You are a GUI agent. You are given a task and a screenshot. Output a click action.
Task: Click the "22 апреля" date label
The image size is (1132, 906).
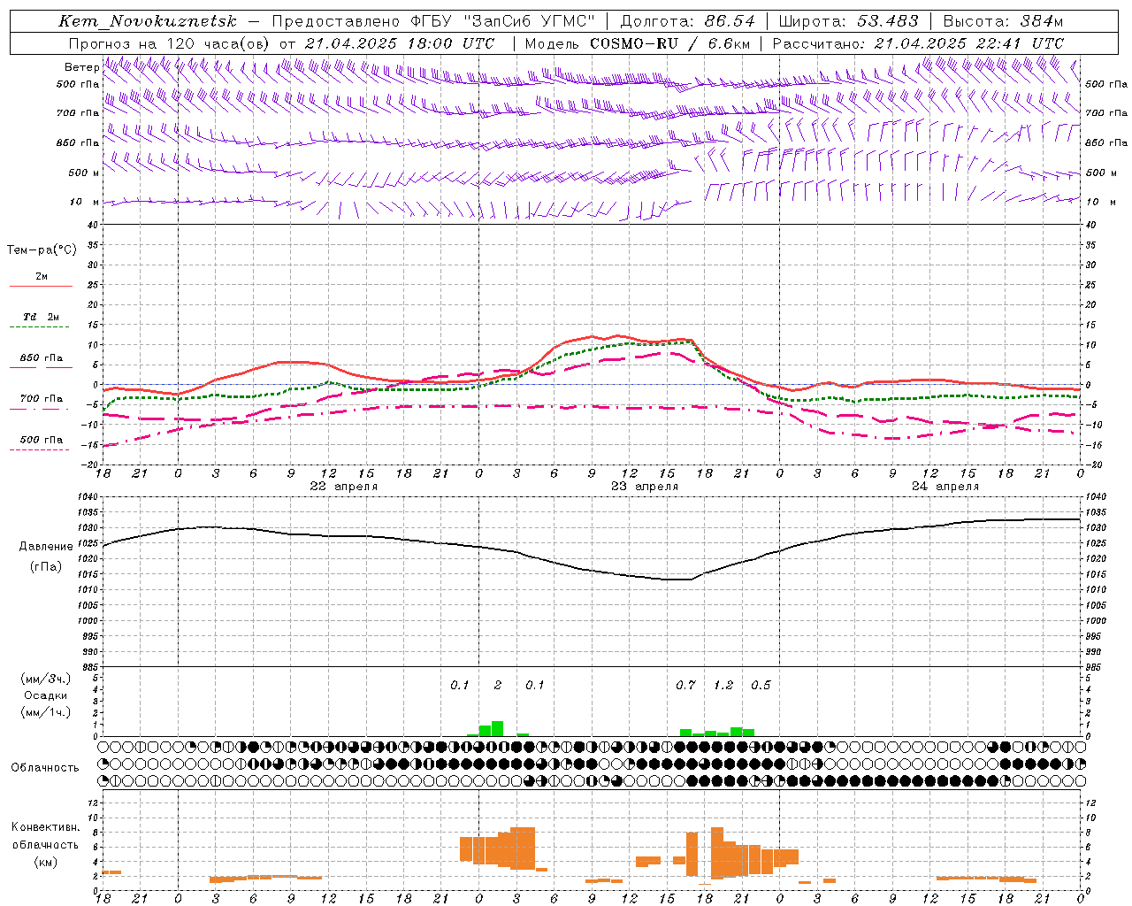pos(343,487)
